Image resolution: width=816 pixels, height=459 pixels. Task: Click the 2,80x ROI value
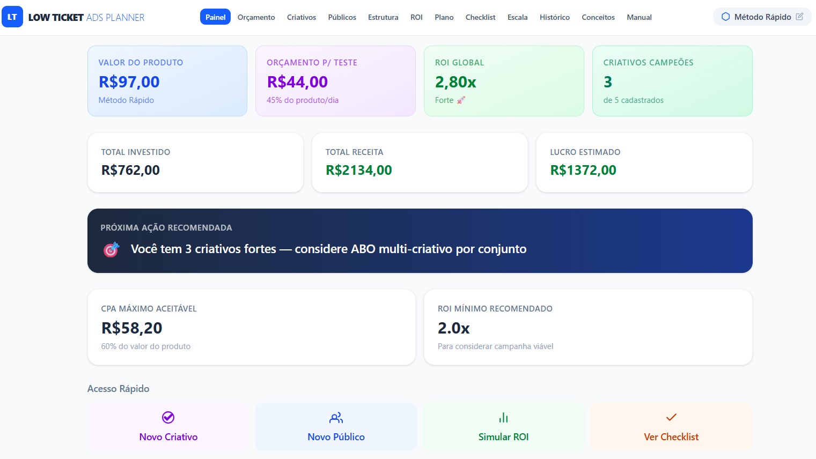click(455, 82)
